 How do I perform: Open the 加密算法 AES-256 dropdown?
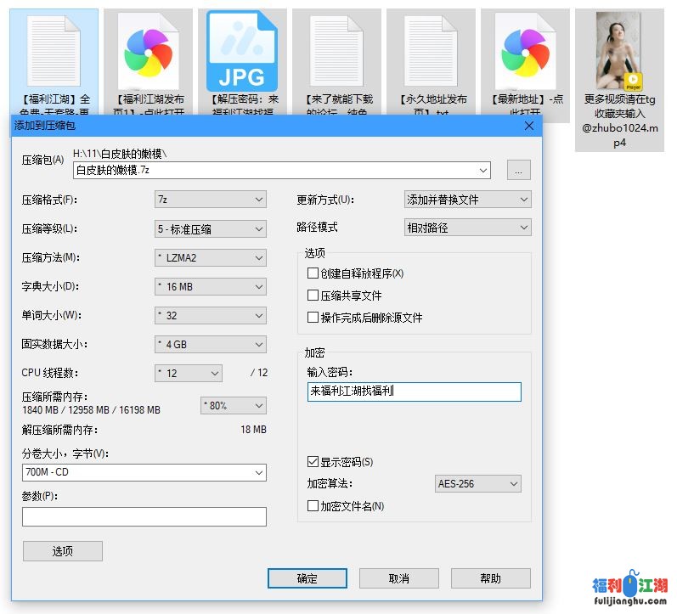coord(477,484)
